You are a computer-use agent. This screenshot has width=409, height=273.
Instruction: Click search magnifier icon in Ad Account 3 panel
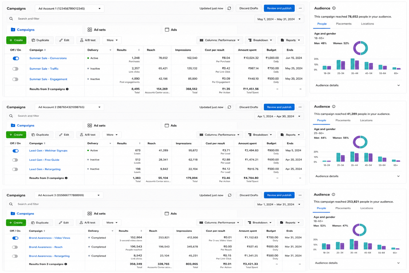coord(11,204)
